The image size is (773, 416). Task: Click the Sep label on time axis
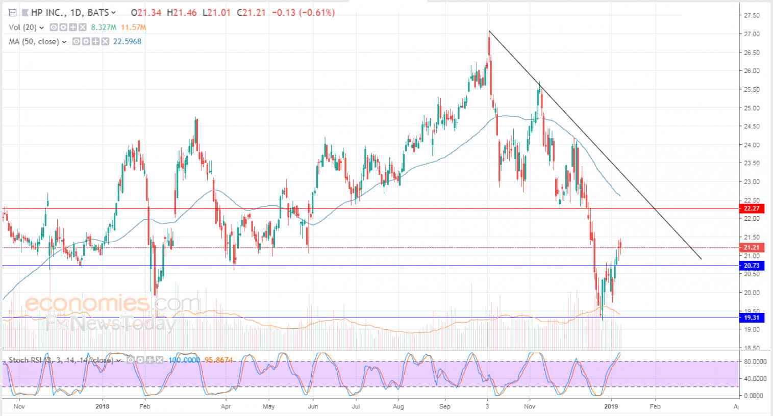coord(445,406)
